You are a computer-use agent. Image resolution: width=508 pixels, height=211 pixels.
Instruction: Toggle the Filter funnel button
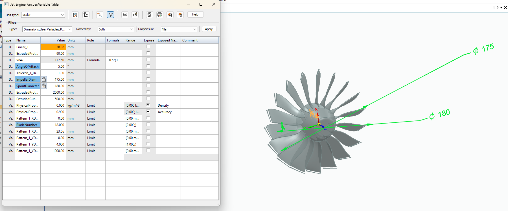[111, 15]
